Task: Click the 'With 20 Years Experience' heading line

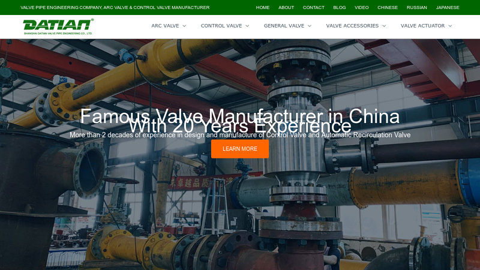Action: (240, 126)
